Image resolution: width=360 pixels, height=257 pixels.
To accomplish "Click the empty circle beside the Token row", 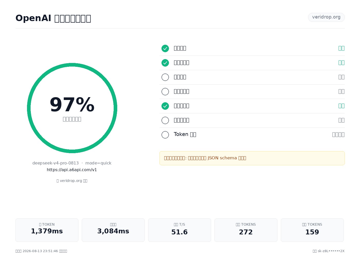I will point(165,135).
